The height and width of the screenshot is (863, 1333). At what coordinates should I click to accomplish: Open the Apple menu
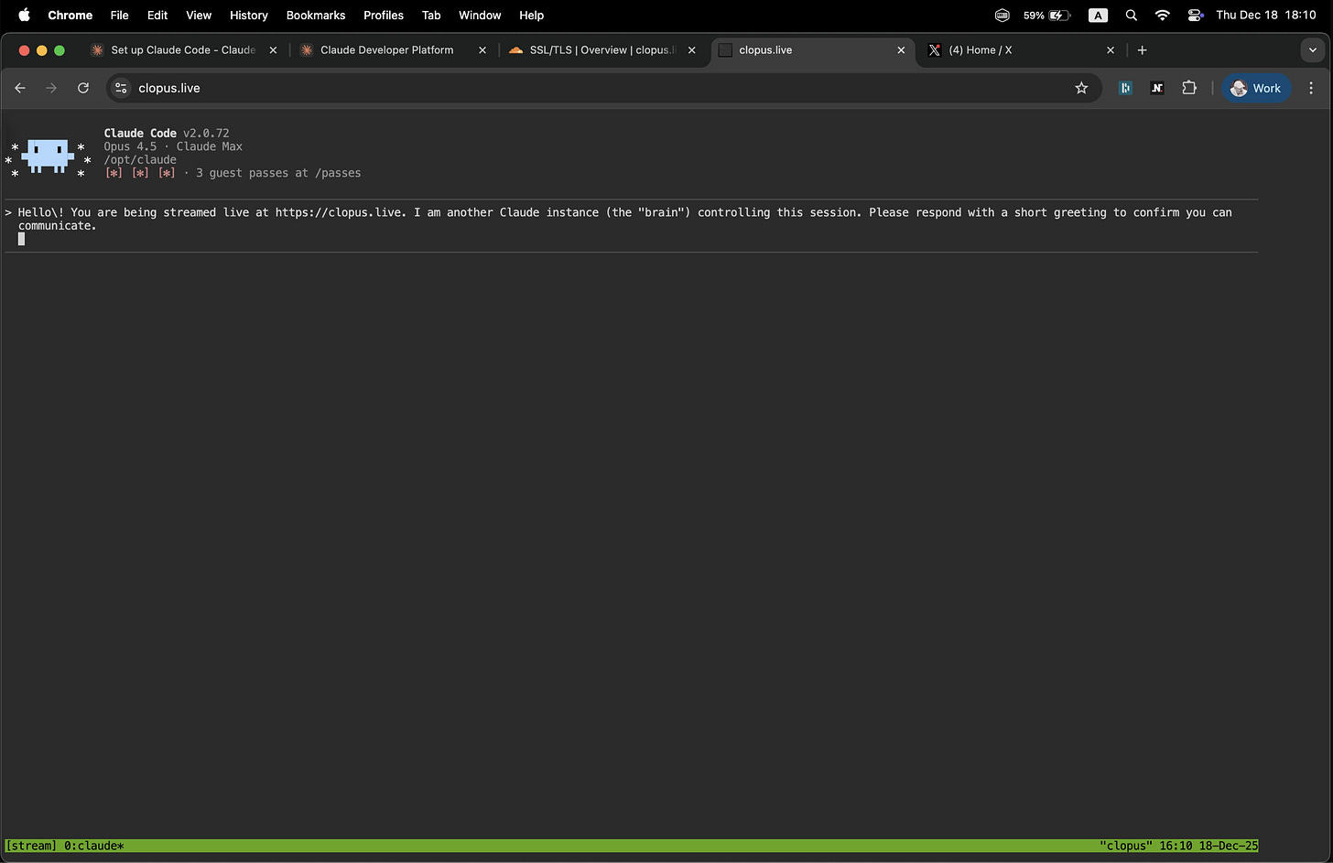coord(24,15)
